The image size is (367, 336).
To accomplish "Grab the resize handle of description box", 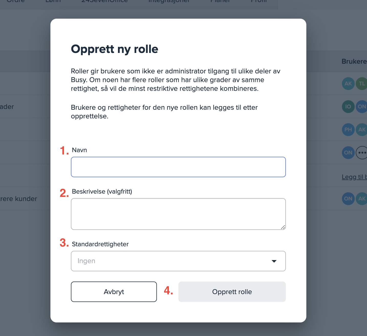I will (x=283, y=227).
